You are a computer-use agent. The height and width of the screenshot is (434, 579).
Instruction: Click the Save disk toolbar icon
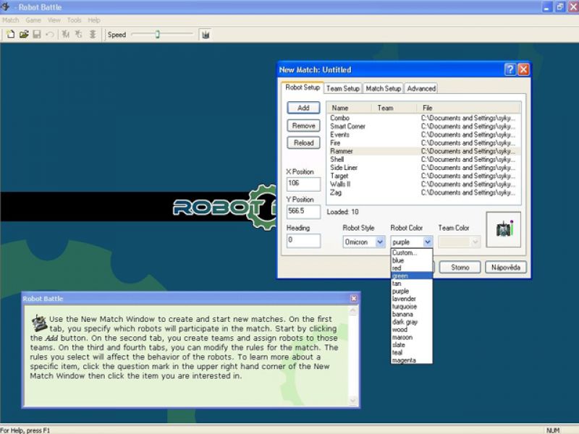click(x=37, y=34)
